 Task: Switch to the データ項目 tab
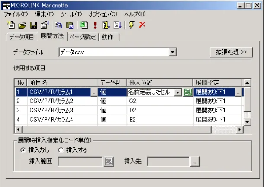point(22,37)
